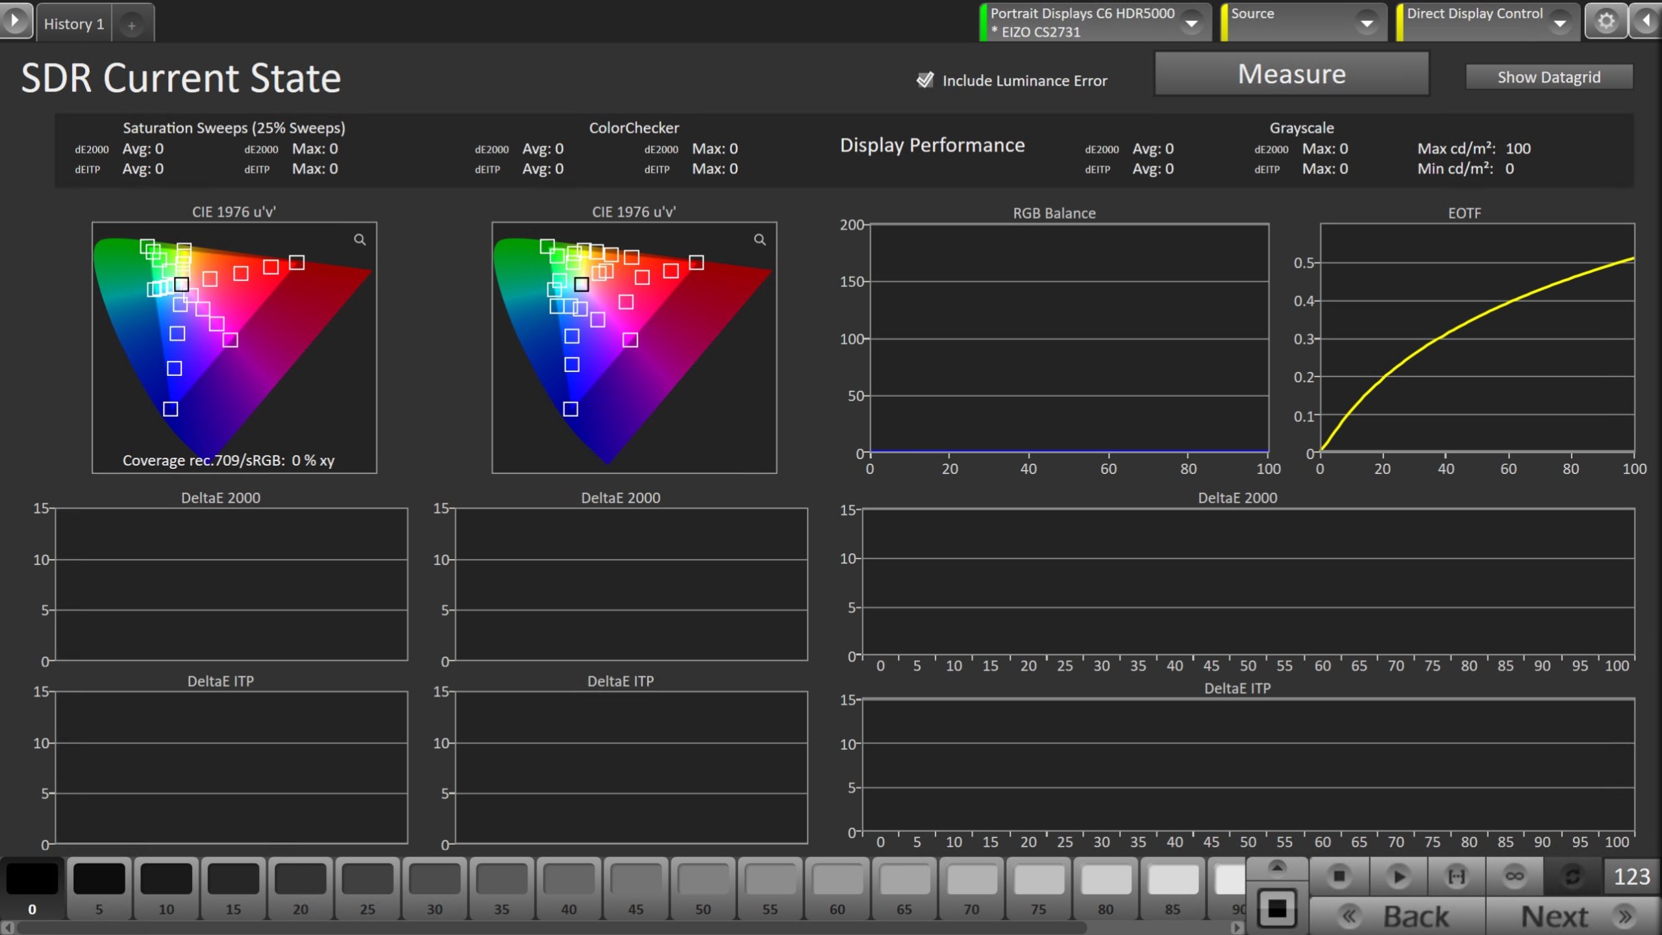1662x935 pixels.
Task: Toggle the 123 numeric display button
Action: [1631, 877]
